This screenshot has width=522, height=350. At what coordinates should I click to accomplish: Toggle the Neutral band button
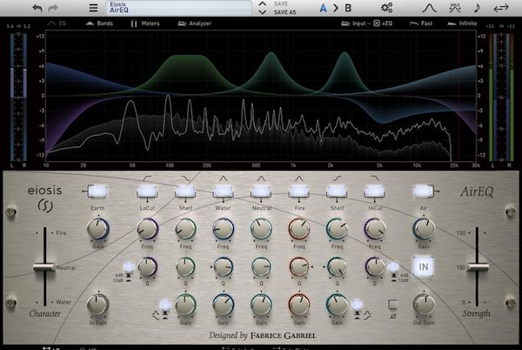tap(261, 192)
